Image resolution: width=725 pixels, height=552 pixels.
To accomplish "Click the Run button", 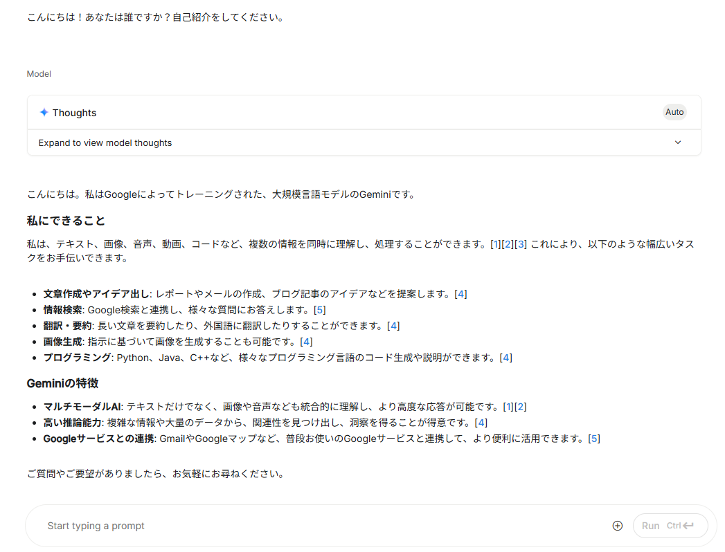I will 670,526.
